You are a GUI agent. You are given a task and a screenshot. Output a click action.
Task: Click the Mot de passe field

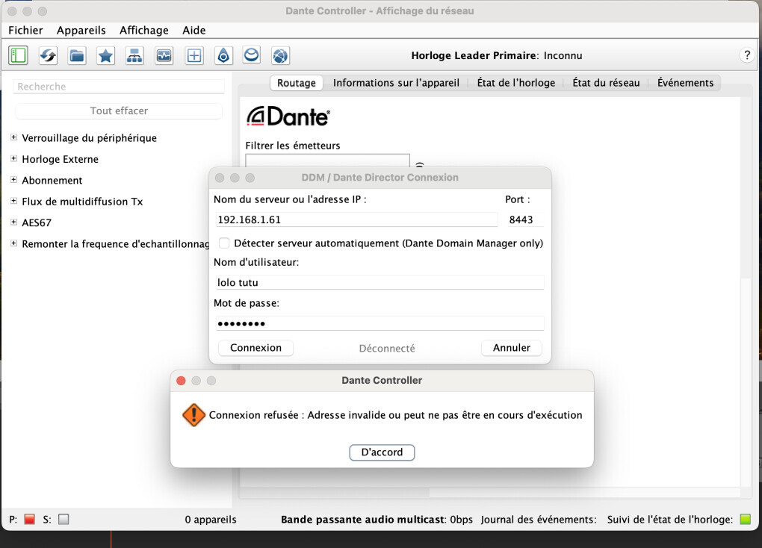pos(380,323)
